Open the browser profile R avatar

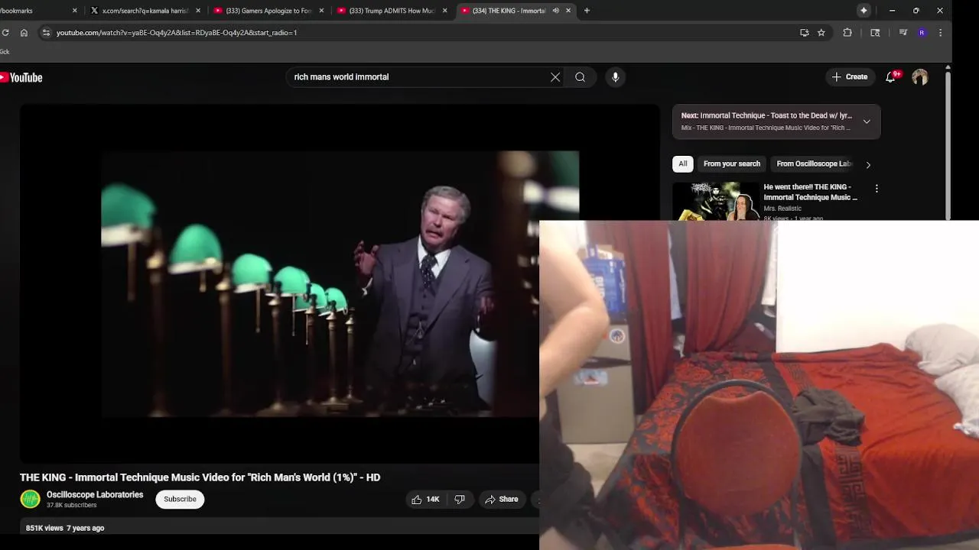pos(922,33)
